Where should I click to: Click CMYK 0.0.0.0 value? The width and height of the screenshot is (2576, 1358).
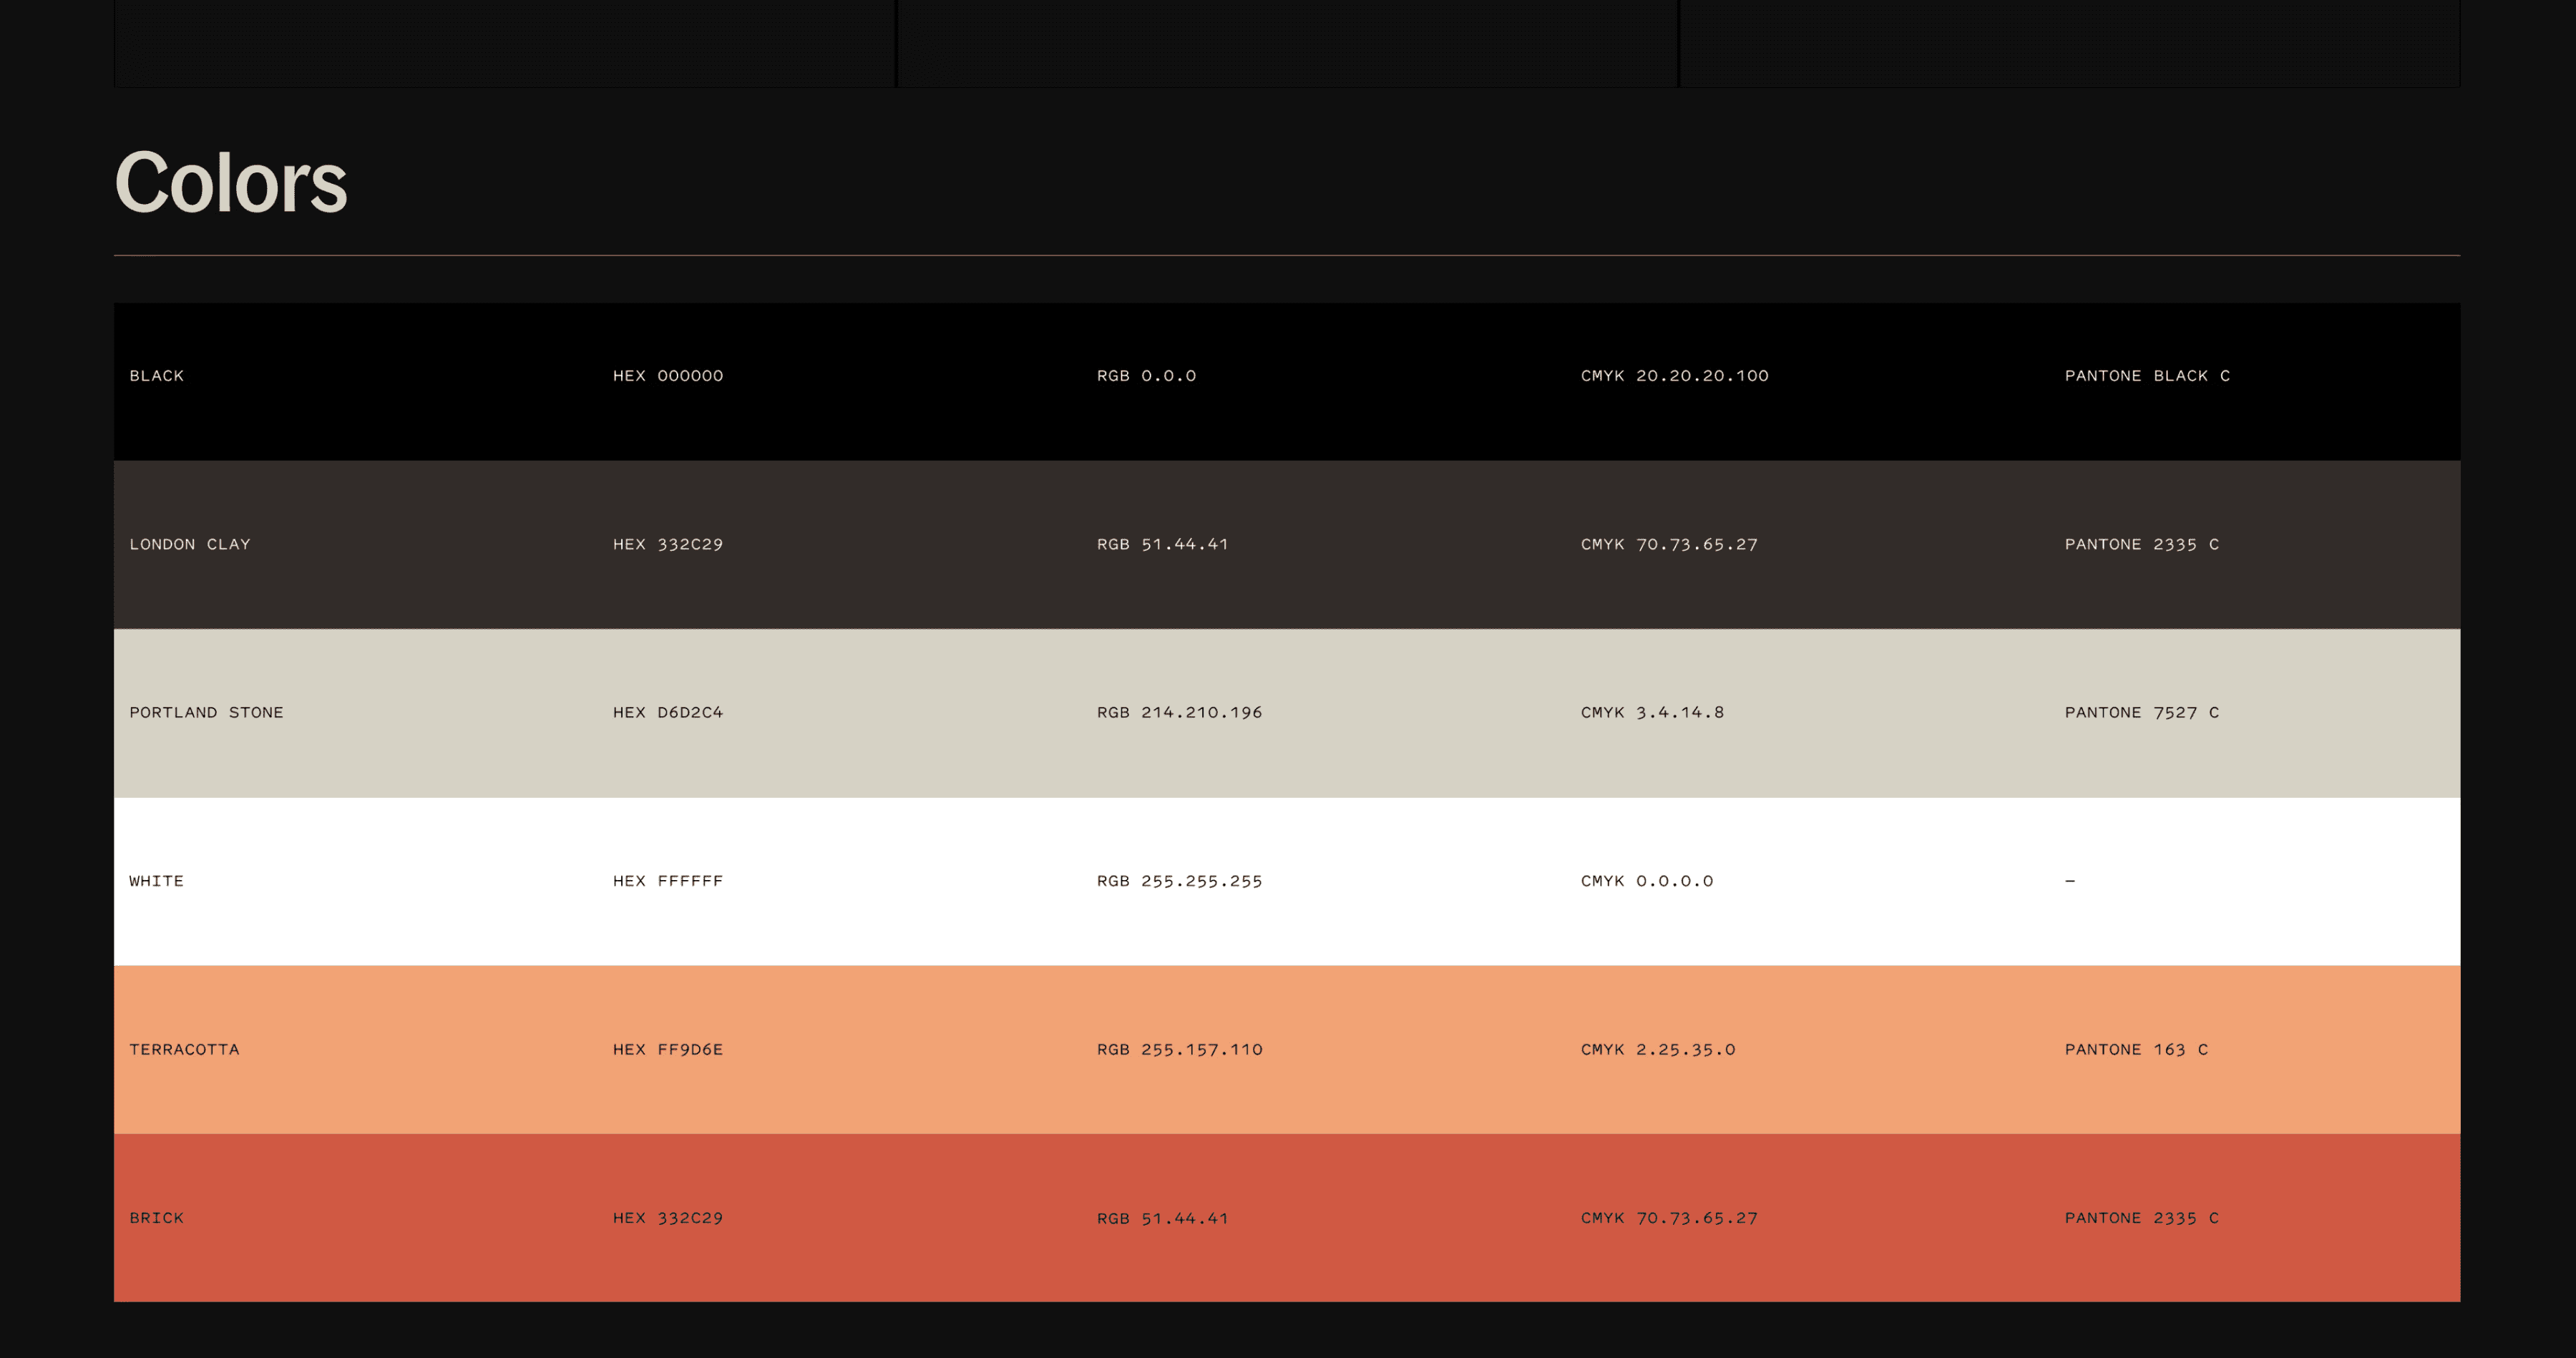(x=1647, y=881)
